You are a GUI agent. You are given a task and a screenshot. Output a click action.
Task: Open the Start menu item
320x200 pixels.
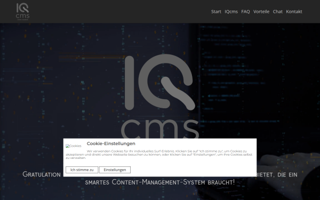(216, 12)
